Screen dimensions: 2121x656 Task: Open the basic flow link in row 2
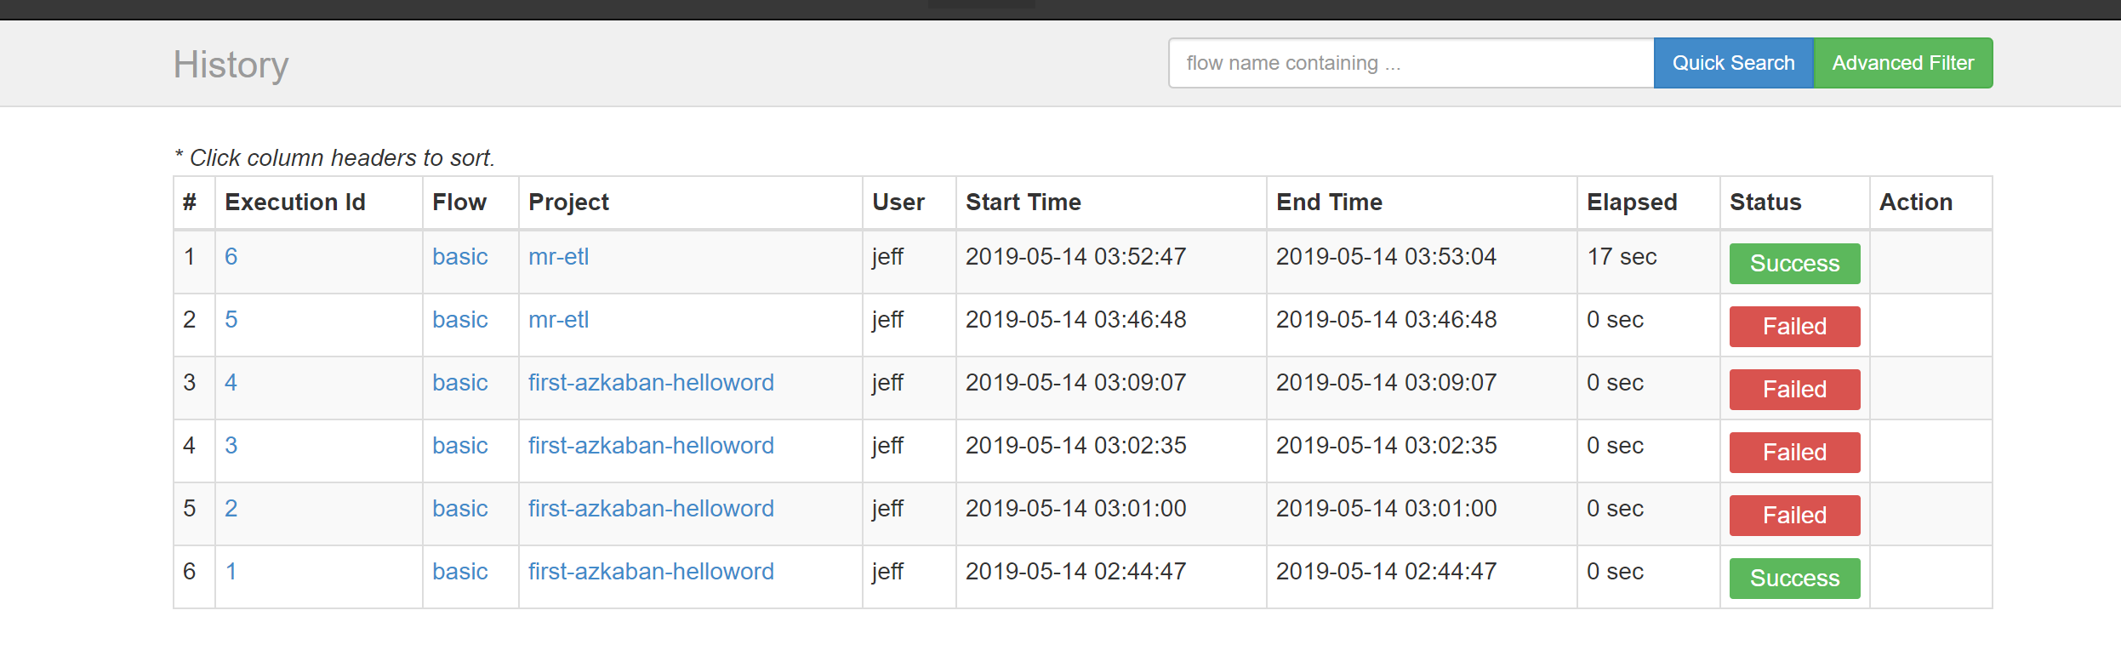[459, 320]
